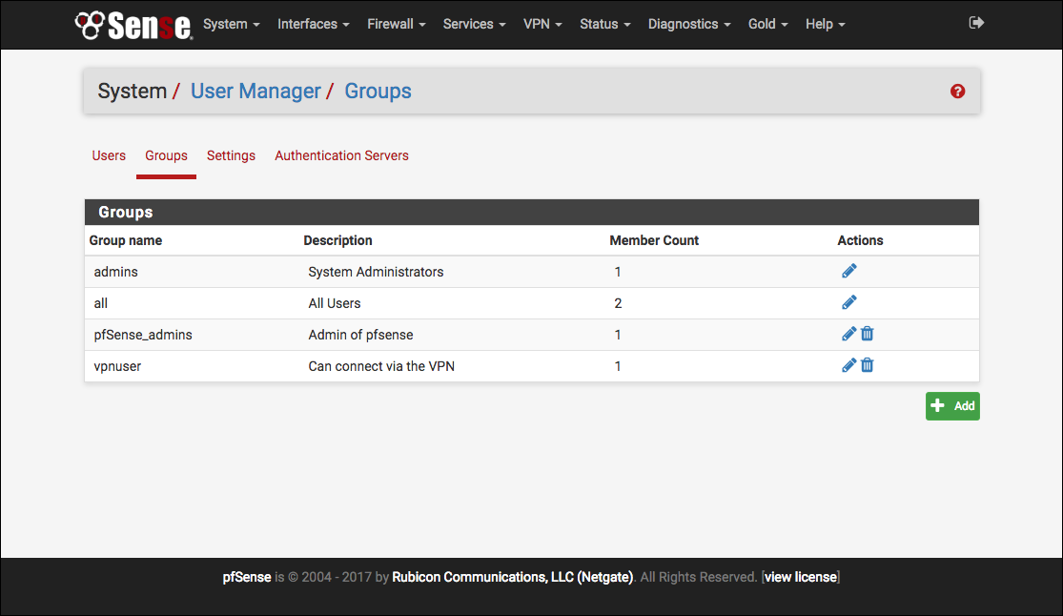
Task: Open the System dropdown menu
Action: pyautogui.click(x=231, y=24)
